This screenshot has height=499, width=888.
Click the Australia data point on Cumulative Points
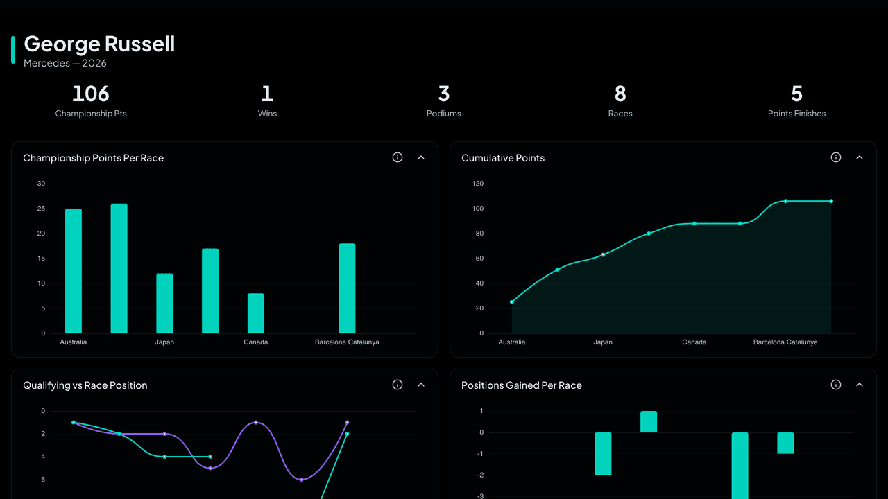(512, 302)
